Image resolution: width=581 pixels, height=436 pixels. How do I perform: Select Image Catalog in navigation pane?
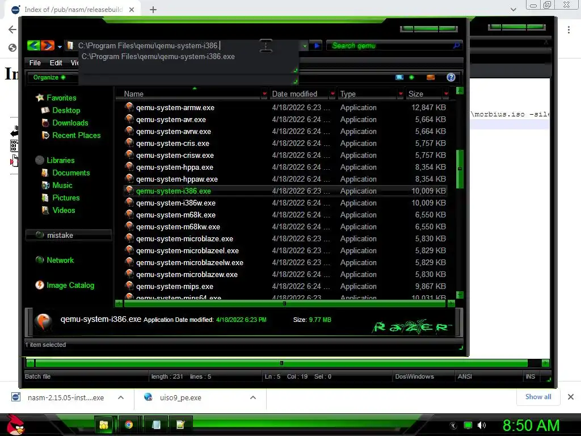70,285
